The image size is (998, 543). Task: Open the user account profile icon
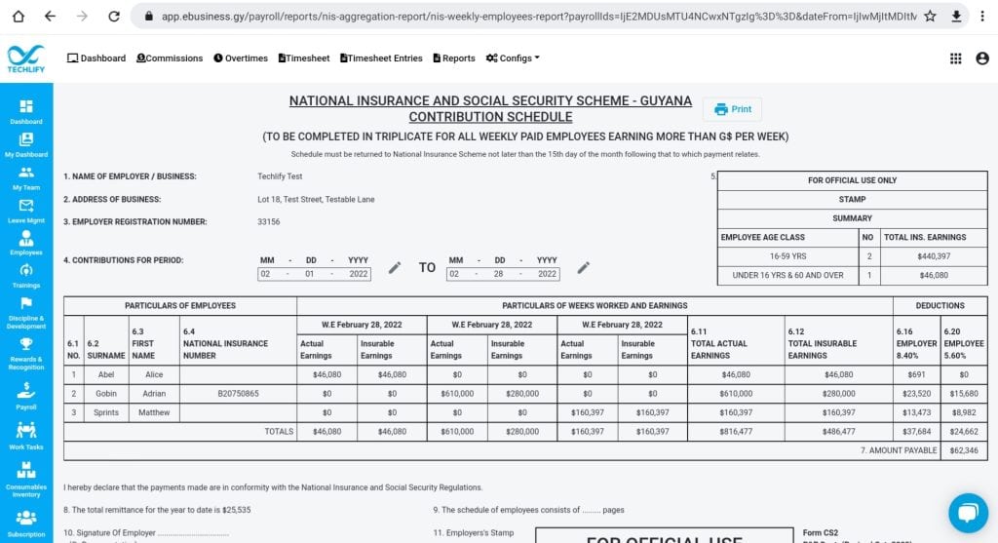point(982,58)
